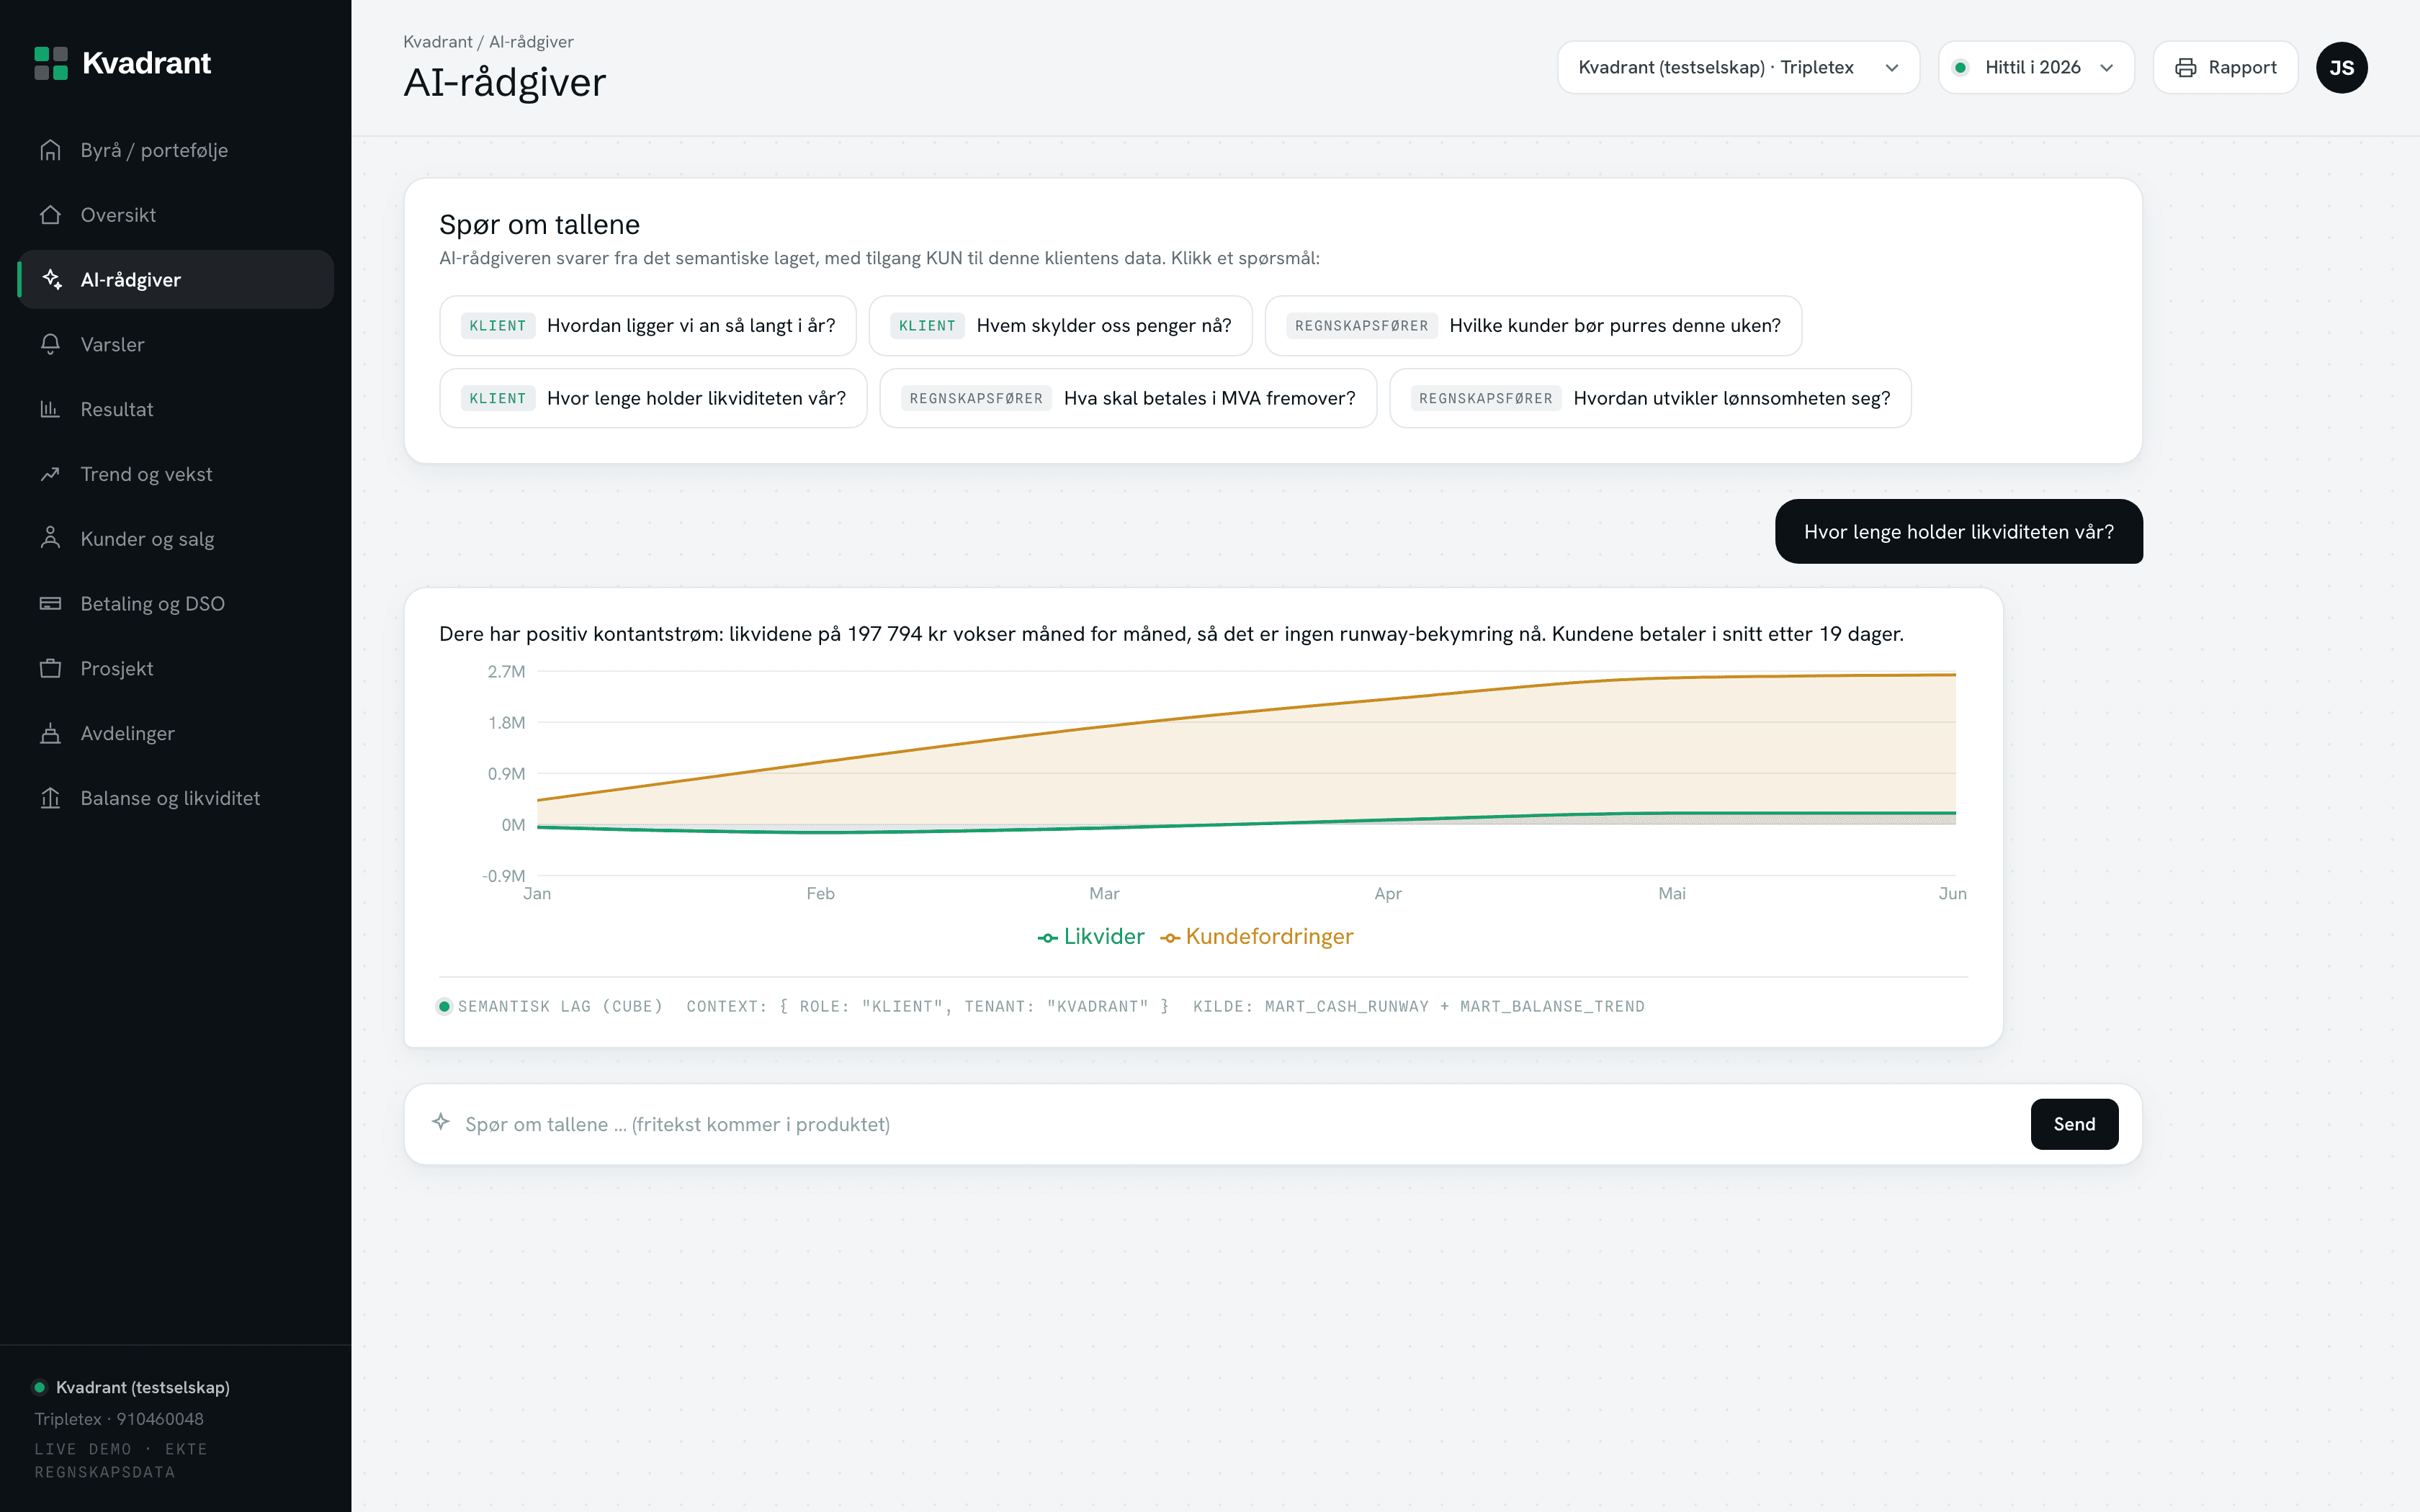2420x1512 pixels.
Task: Click the "Spør om tallene" heading
Action: point(539,225)
